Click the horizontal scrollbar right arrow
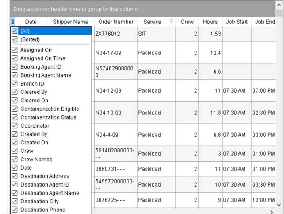The image size is (284, 214). [x=272, y=212]
